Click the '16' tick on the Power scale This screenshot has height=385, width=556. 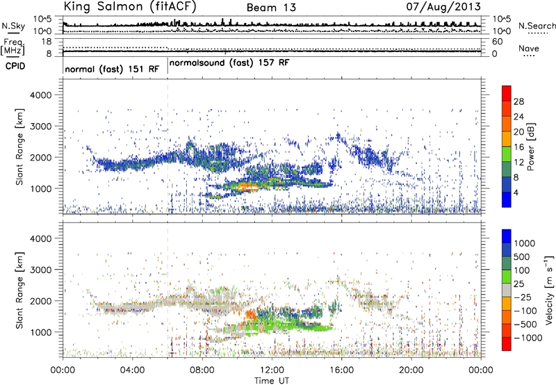click(x=518, y=147)
